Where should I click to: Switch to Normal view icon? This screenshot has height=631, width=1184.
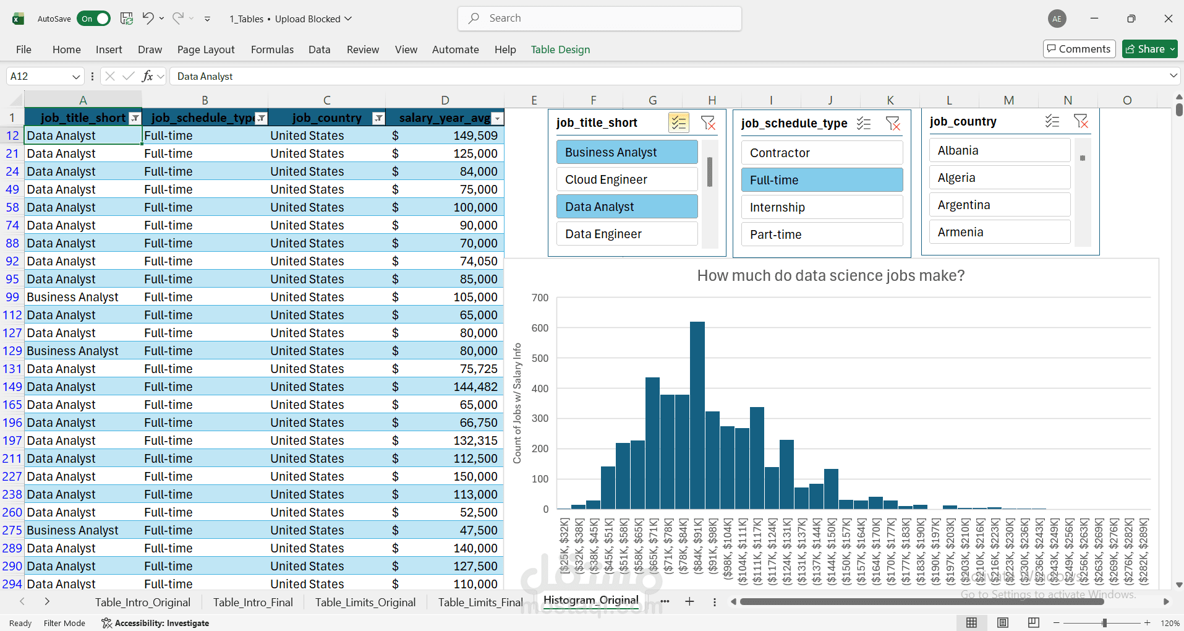[972, 623]
